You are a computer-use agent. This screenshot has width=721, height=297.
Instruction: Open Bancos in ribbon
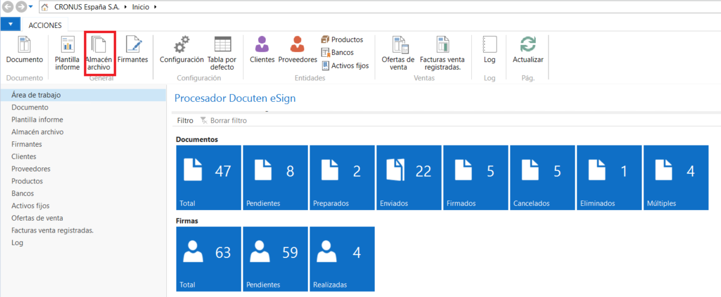337,53
